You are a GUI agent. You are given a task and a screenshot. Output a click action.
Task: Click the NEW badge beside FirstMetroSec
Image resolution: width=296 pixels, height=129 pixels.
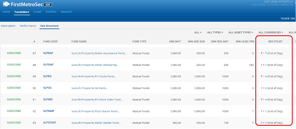tap(47, 5)
